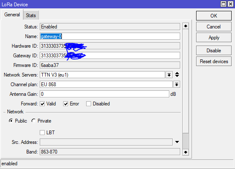Screen dimensions: 235x169
Task: Toggle the Error forward checkbox
Action: 66,104
